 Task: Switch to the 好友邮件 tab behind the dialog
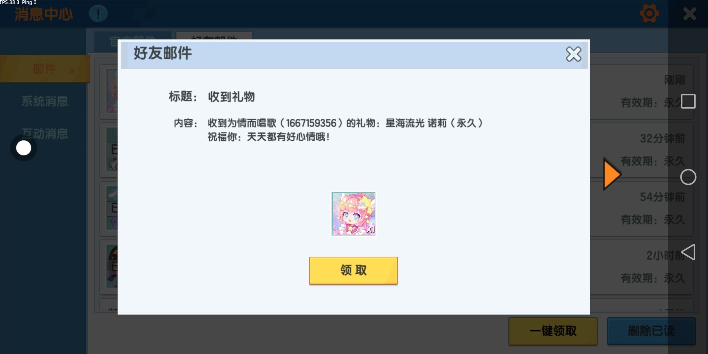(x=214, y=36)
